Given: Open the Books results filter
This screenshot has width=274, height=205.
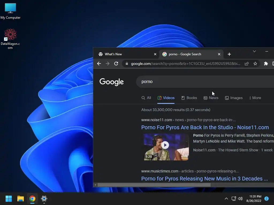Looking at the screenshot, I should (x=189, y=98).
